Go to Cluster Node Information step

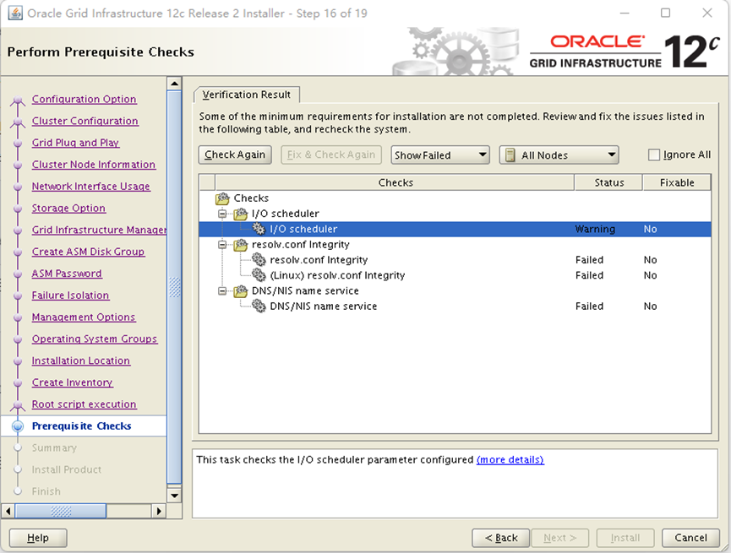coord(93,165)
